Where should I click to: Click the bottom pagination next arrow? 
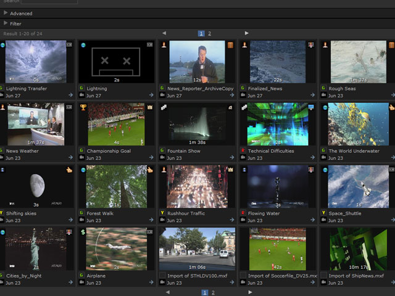[x=250, y=292]
